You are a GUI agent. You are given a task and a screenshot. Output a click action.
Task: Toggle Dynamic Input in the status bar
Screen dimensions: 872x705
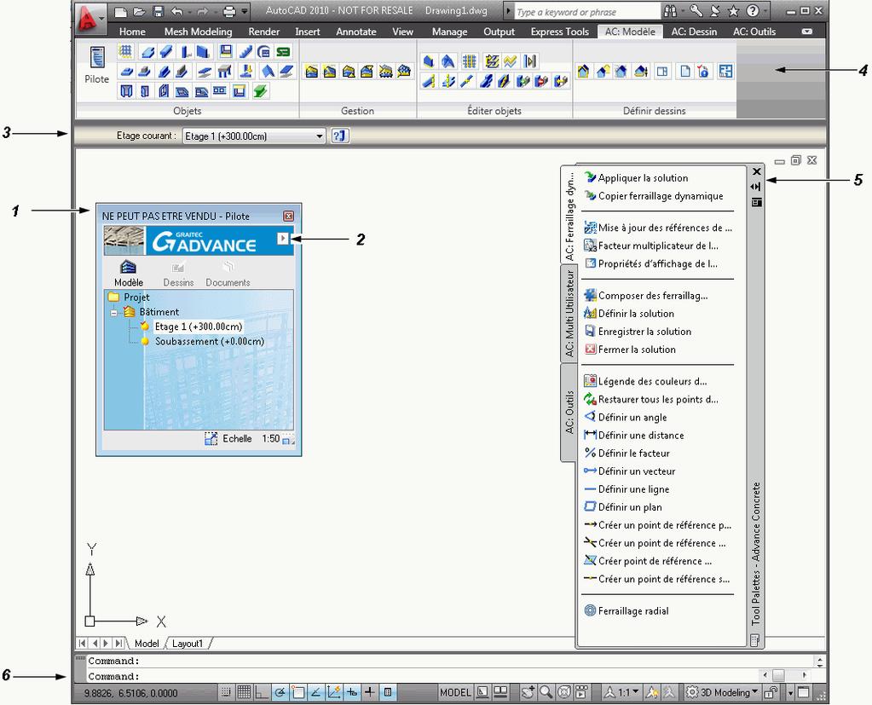tap(351, 692)
